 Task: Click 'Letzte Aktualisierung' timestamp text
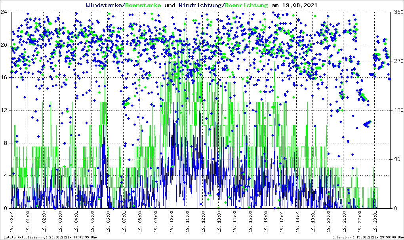pyautogui.click(x=50, y=237)
